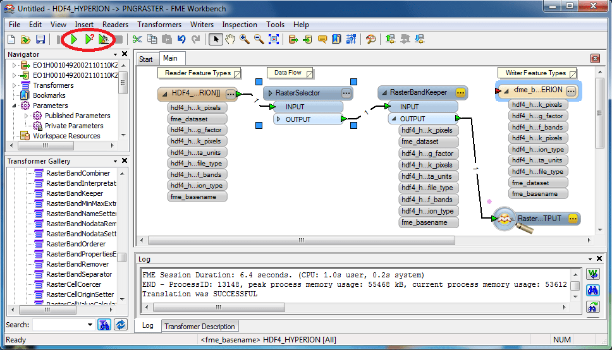612x350 pixels.
Task: Choose the Zoom Out magnifier tool
Action: point(259,39)
